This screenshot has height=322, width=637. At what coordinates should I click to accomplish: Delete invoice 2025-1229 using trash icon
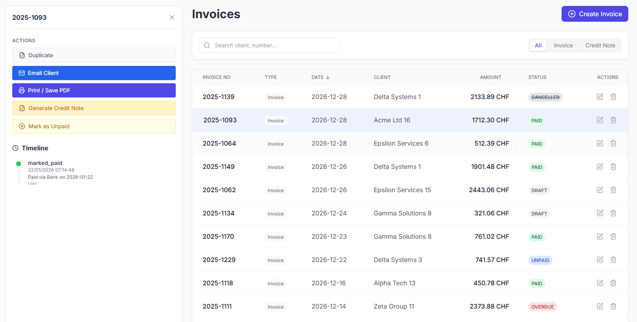tap(613, 260)
